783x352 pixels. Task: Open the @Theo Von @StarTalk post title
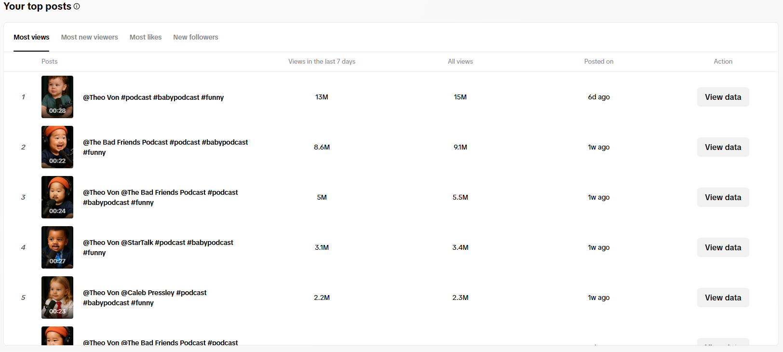[158, 247]
